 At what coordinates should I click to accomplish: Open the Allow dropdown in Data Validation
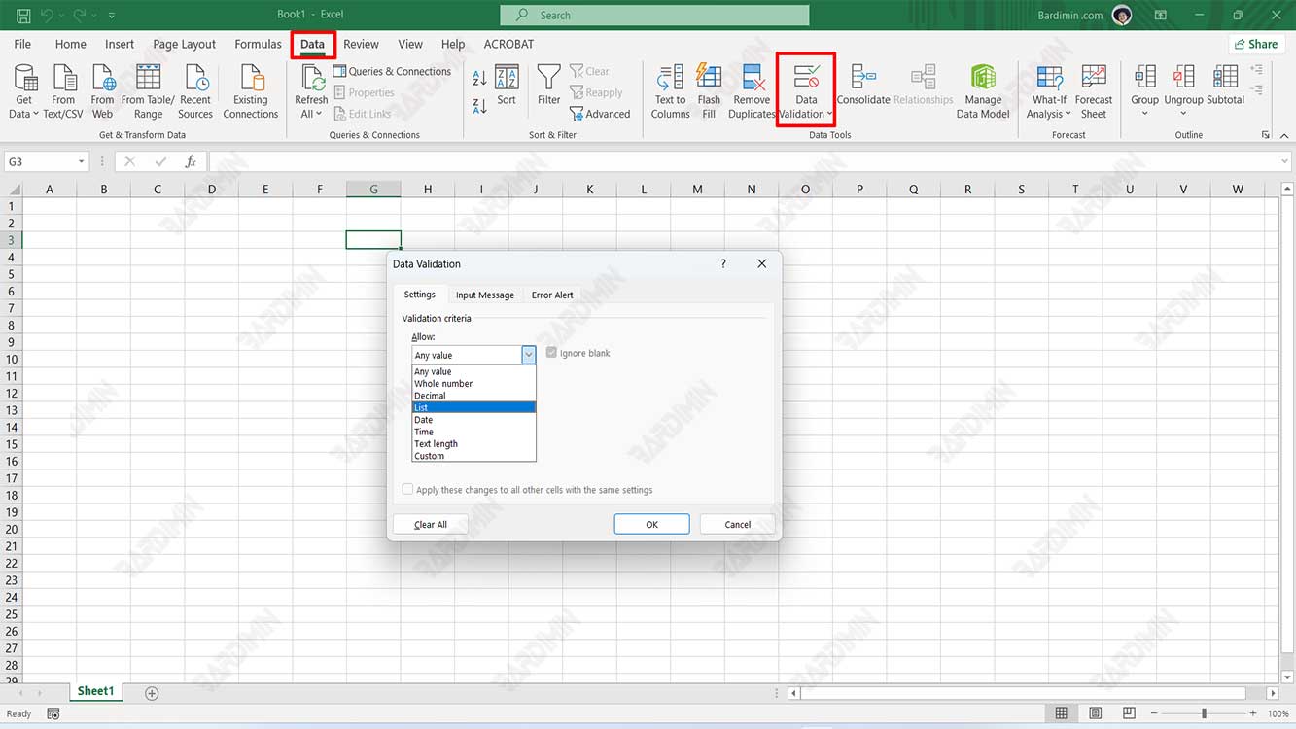tap(528, 354)
